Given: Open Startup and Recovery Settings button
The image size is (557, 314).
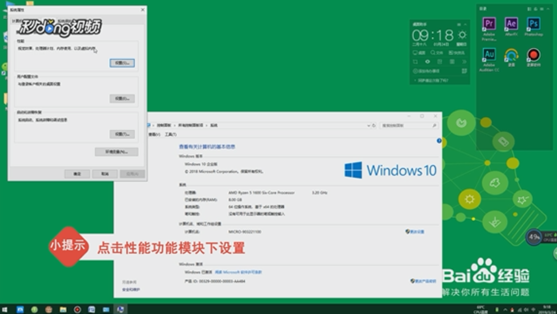Looking at the screenshot, I should pyautogui.click(x=122, y=134).
